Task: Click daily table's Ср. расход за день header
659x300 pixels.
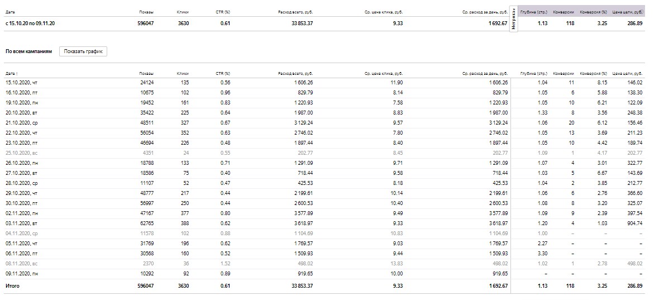Action: point(485,74)
